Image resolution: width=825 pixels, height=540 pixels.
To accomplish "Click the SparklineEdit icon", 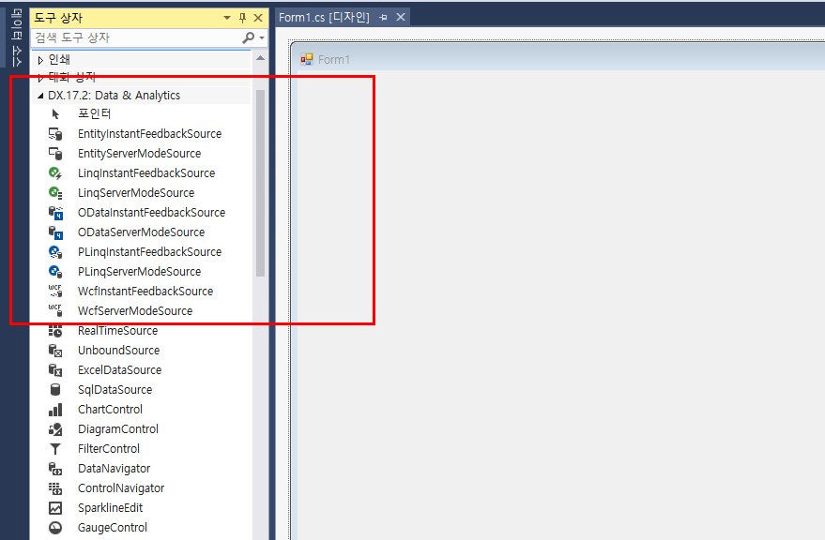I will coord(55,508).
